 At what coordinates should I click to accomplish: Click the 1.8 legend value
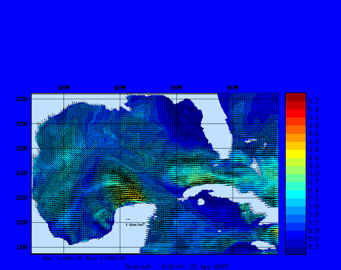[313, 206]
